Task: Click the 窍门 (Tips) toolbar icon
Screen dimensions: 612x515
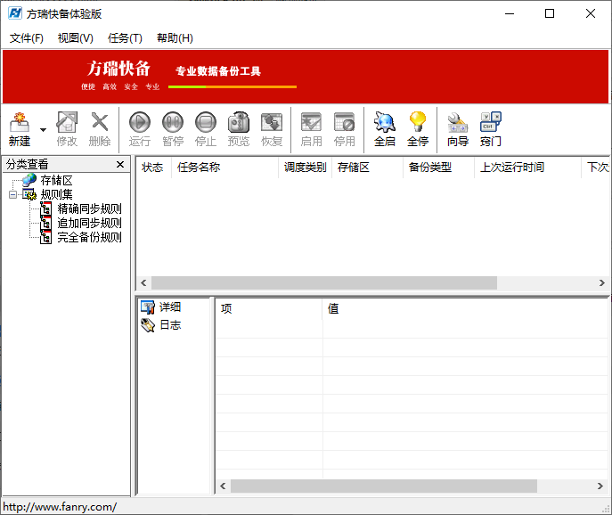Action: click(491, 129)
